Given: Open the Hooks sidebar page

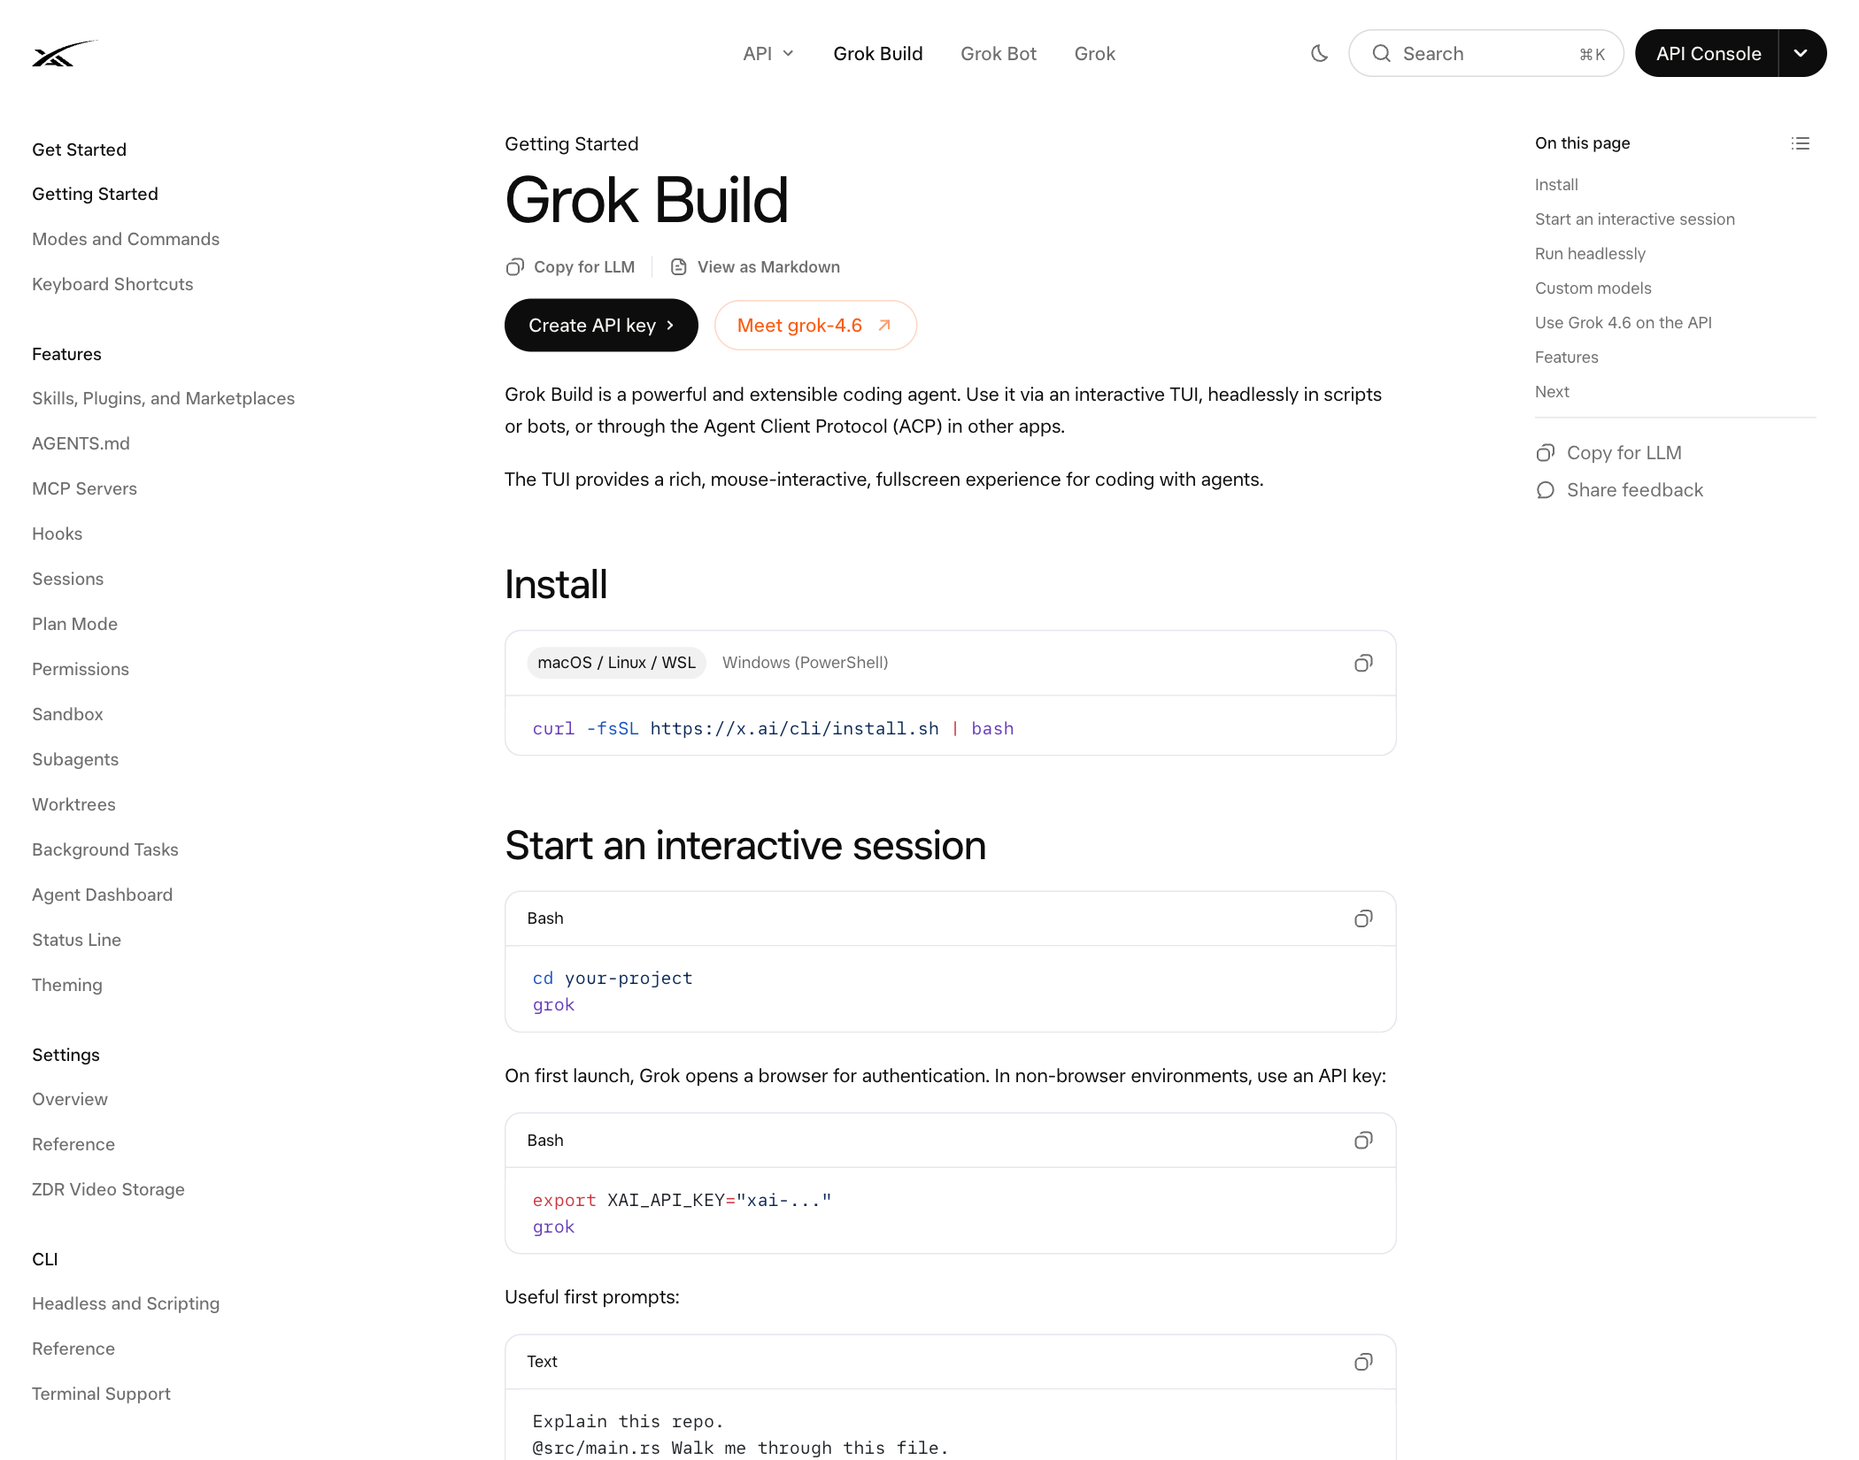Looking at the screenshot, I should [x=57, y=534].
